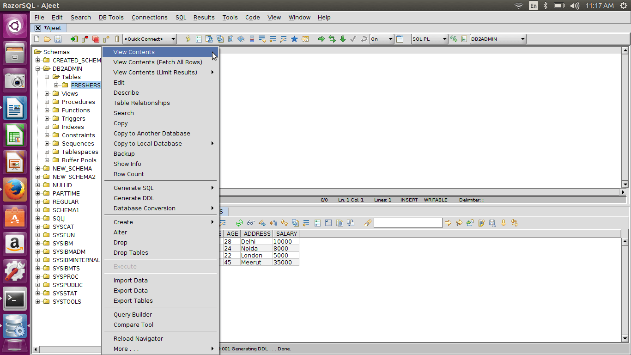Open the Quick Connect dropdown
Viewport: 631px width, 355px height.
150,39
